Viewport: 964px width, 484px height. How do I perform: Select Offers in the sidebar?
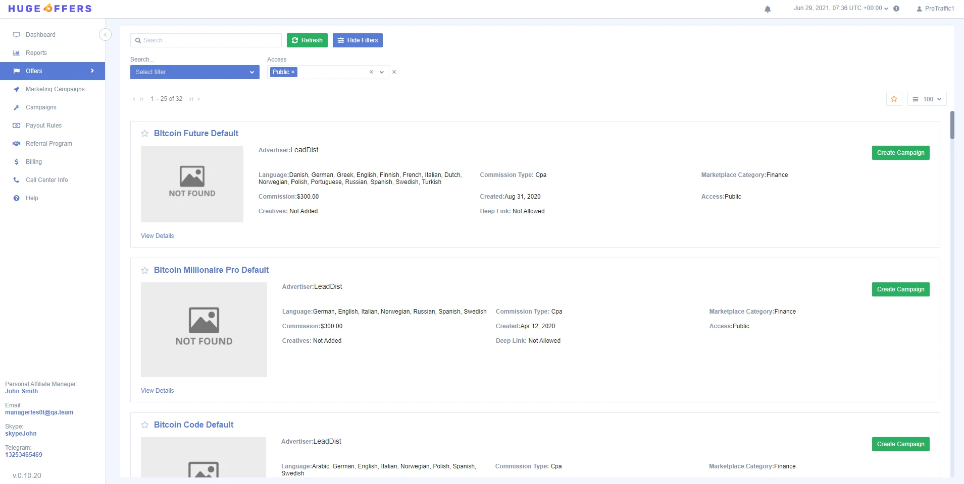(x=53, y=71)
